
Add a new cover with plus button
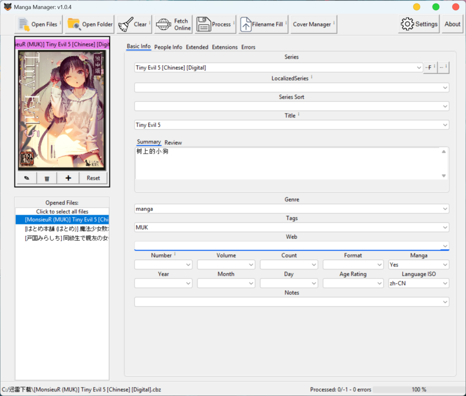tap(68, 178)
